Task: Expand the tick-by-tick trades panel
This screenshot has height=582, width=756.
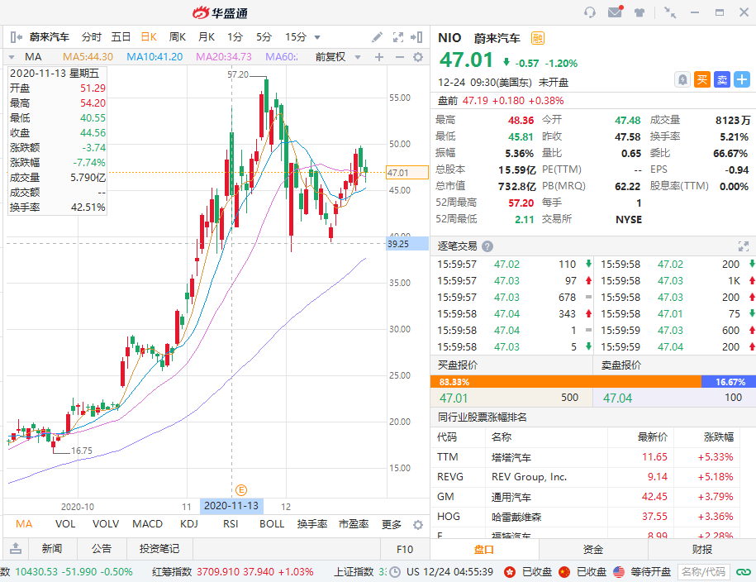Action: pos(744,246)
